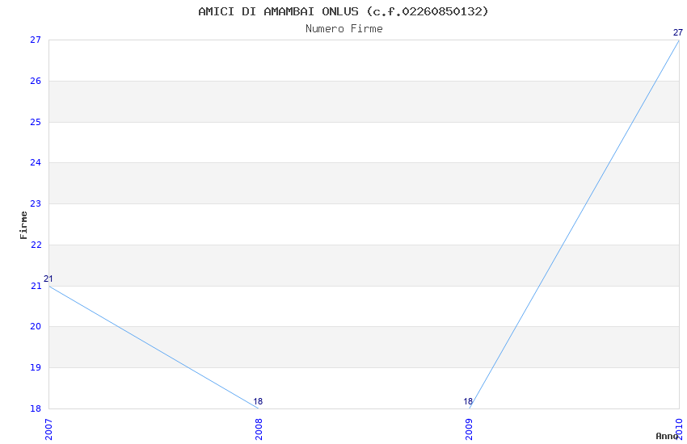Click data point label 27 at 2010
The image size is (687, 444).
[x=678, y=32]
